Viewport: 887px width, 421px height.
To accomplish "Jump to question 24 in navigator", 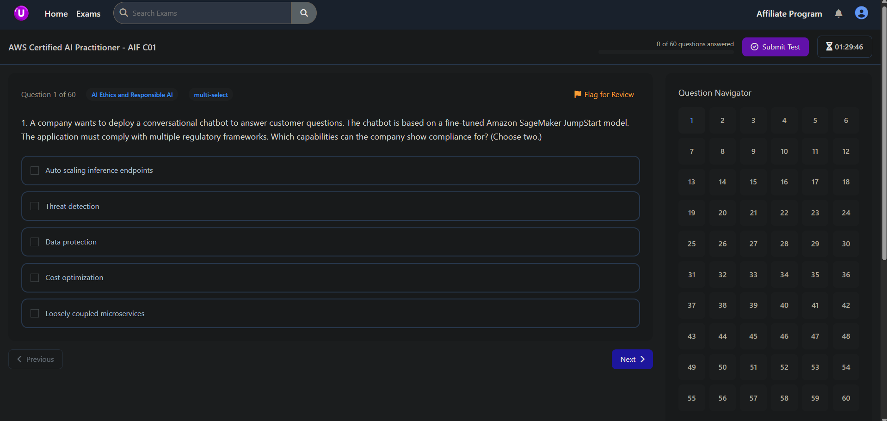I will [846, 213].
